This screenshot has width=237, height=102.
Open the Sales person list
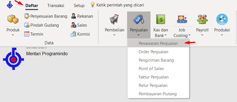point(79,25)
